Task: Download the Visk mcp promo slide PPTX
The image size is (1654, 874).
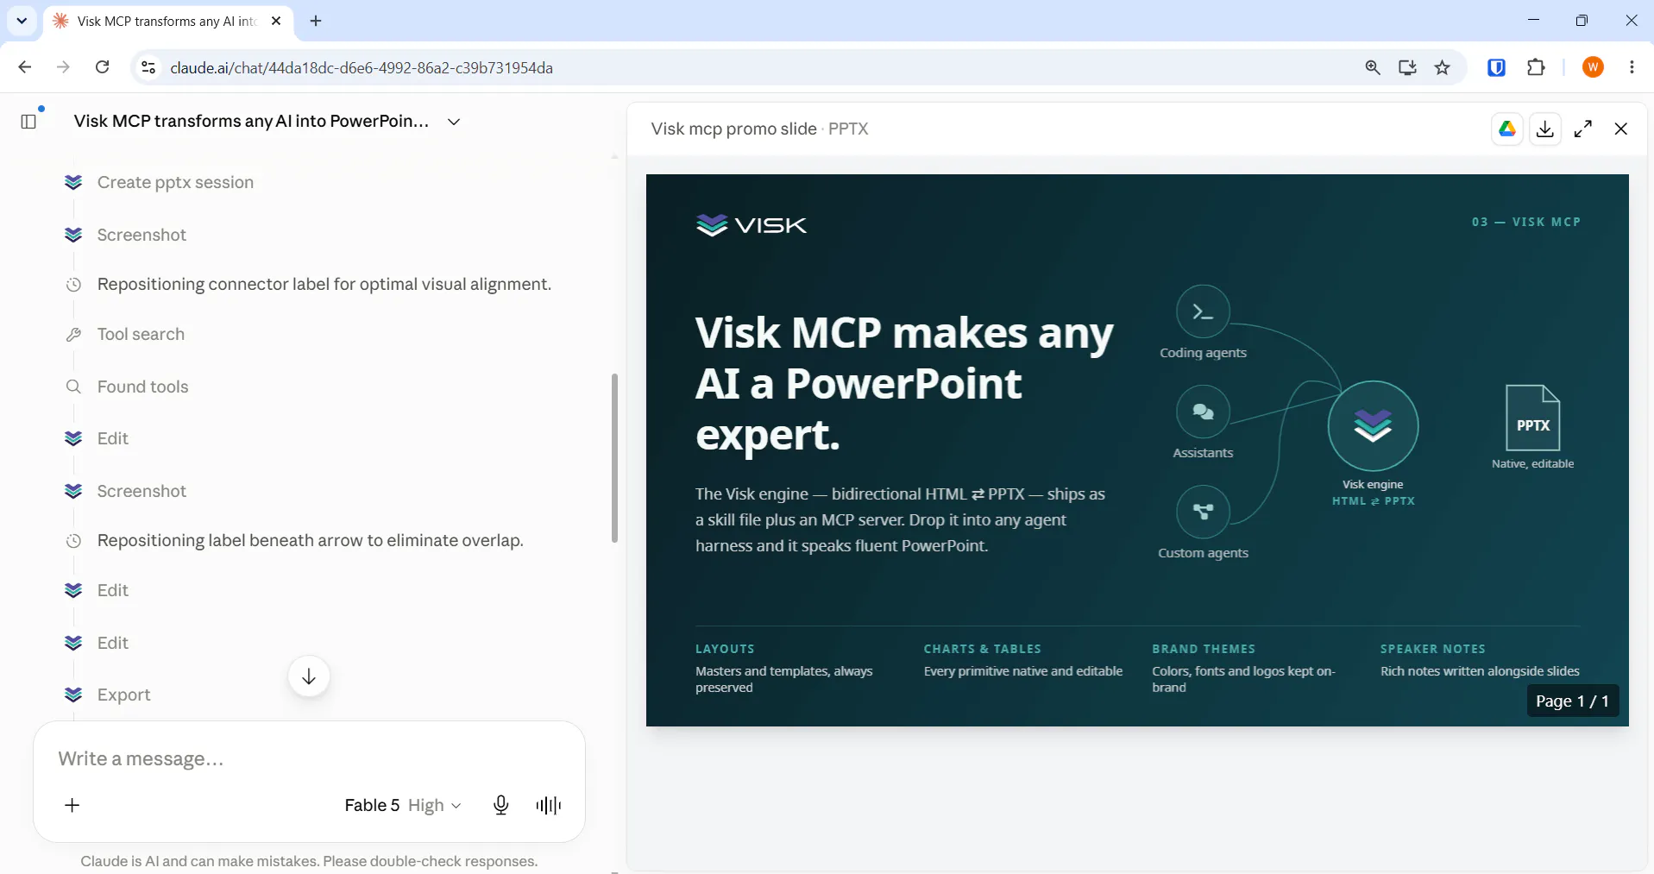Action: point(1545,129)
